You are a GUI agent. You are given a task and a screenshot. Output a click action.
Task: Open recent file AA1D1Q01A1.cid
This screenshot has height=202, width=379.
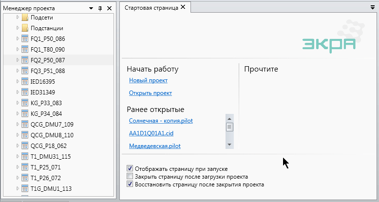click(151, 133)
